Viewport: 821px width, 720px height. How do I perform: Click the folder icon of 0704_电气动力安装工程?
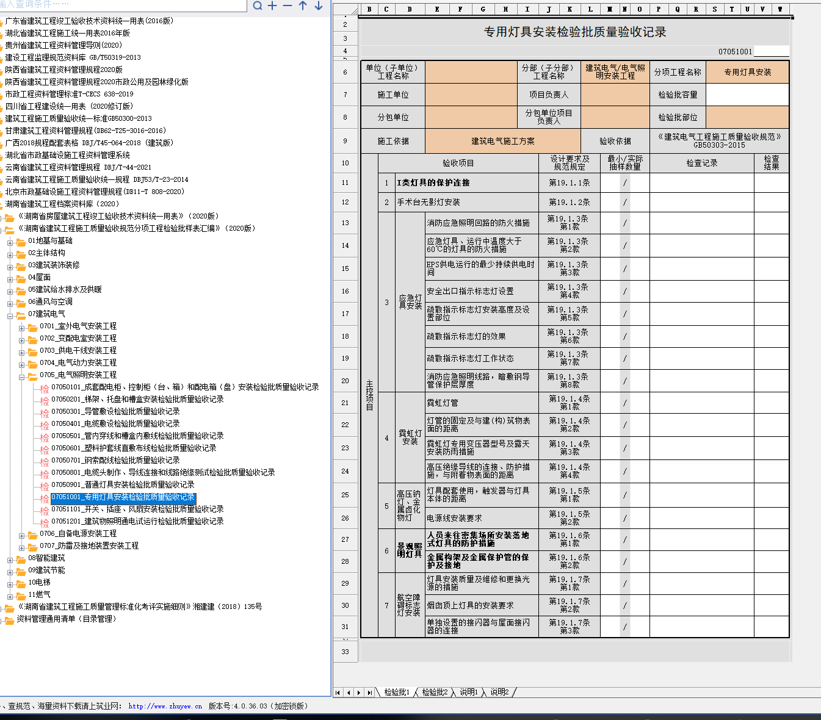point(33,364)
